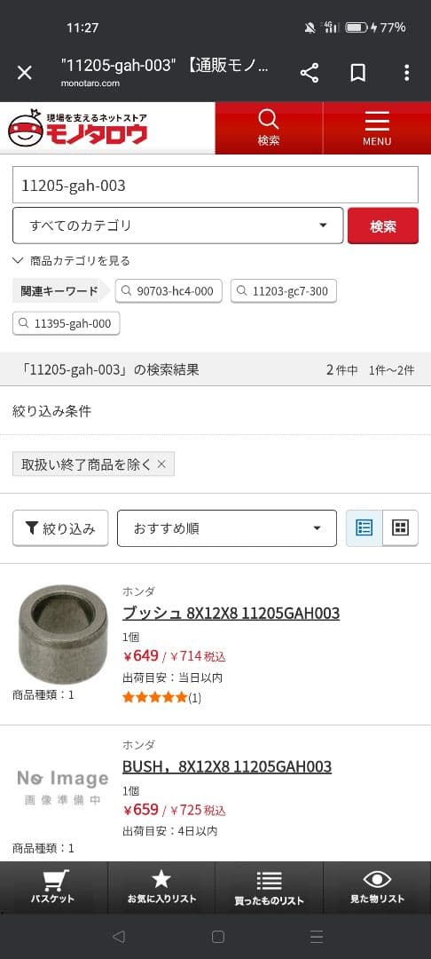Open the red search (検索) magnifier icon
This screenshot has width=431, height=959.
click(269, 128)
